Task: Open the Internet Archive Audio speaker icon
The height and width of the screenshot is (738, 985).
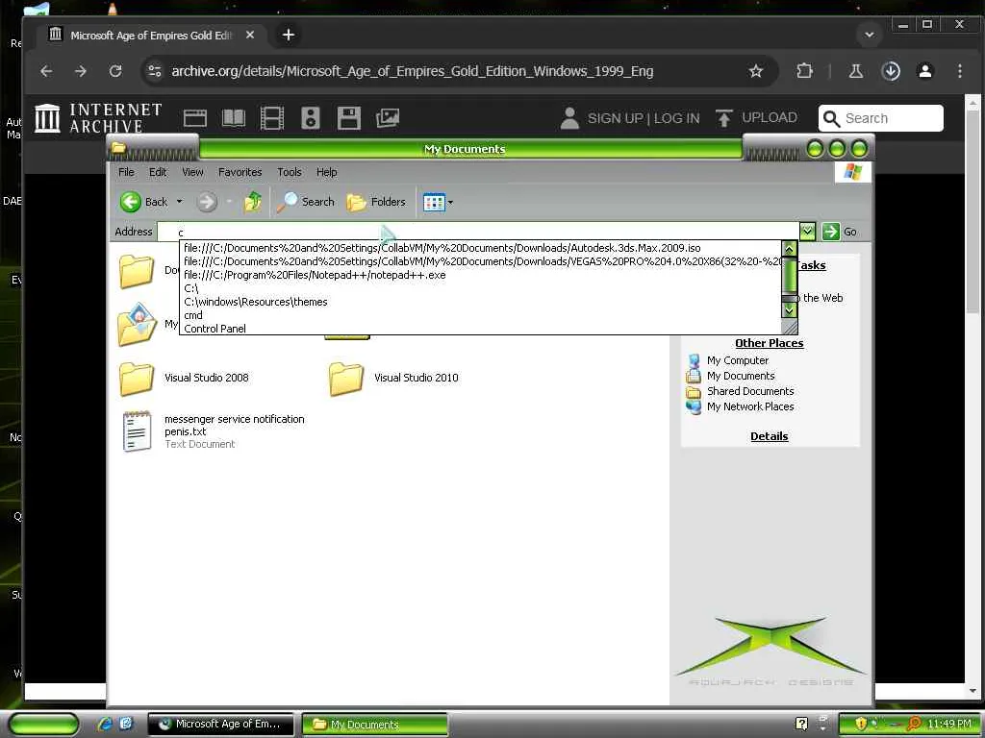Action: click(311, 118)
